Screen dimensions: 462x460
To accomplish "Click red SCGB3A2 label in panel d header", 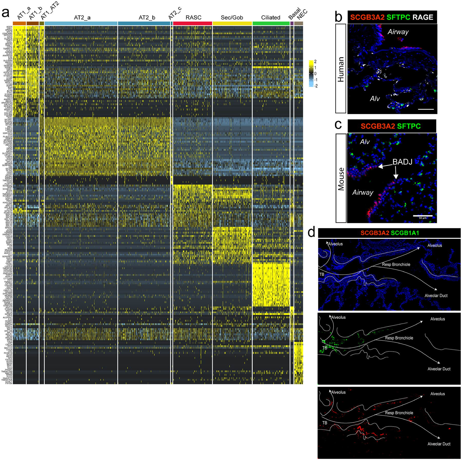I will 375,233.
